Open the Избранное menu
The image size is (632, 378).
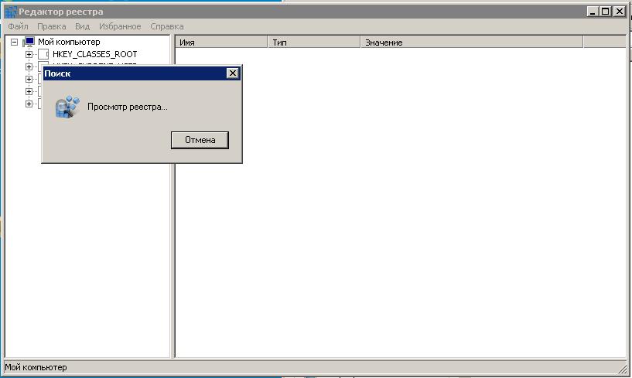120,26
